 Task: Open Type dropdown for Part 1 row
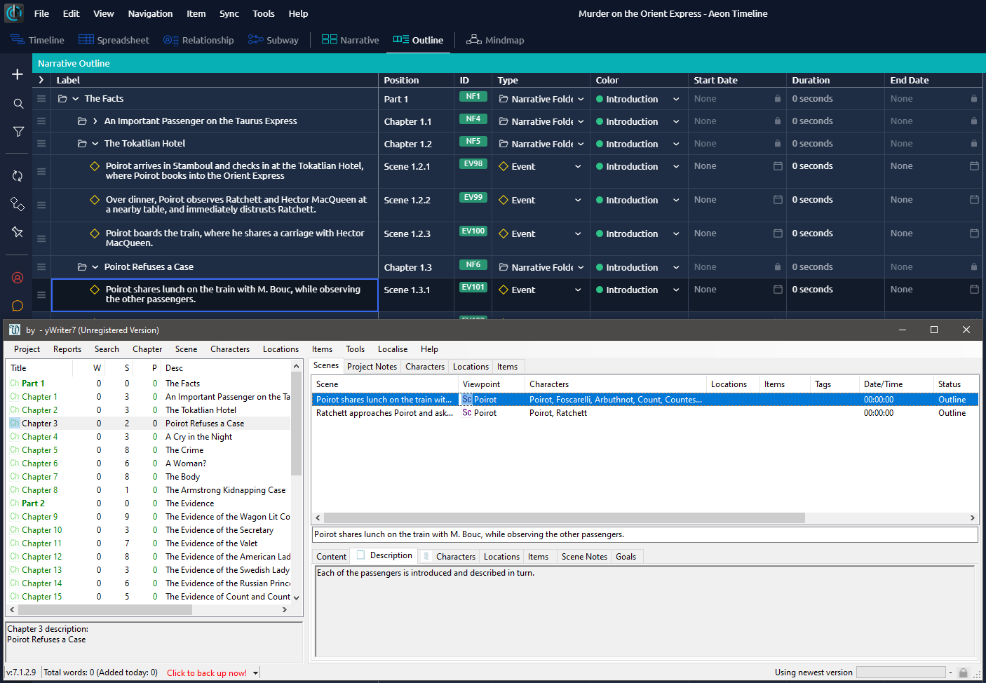point(581,100)
